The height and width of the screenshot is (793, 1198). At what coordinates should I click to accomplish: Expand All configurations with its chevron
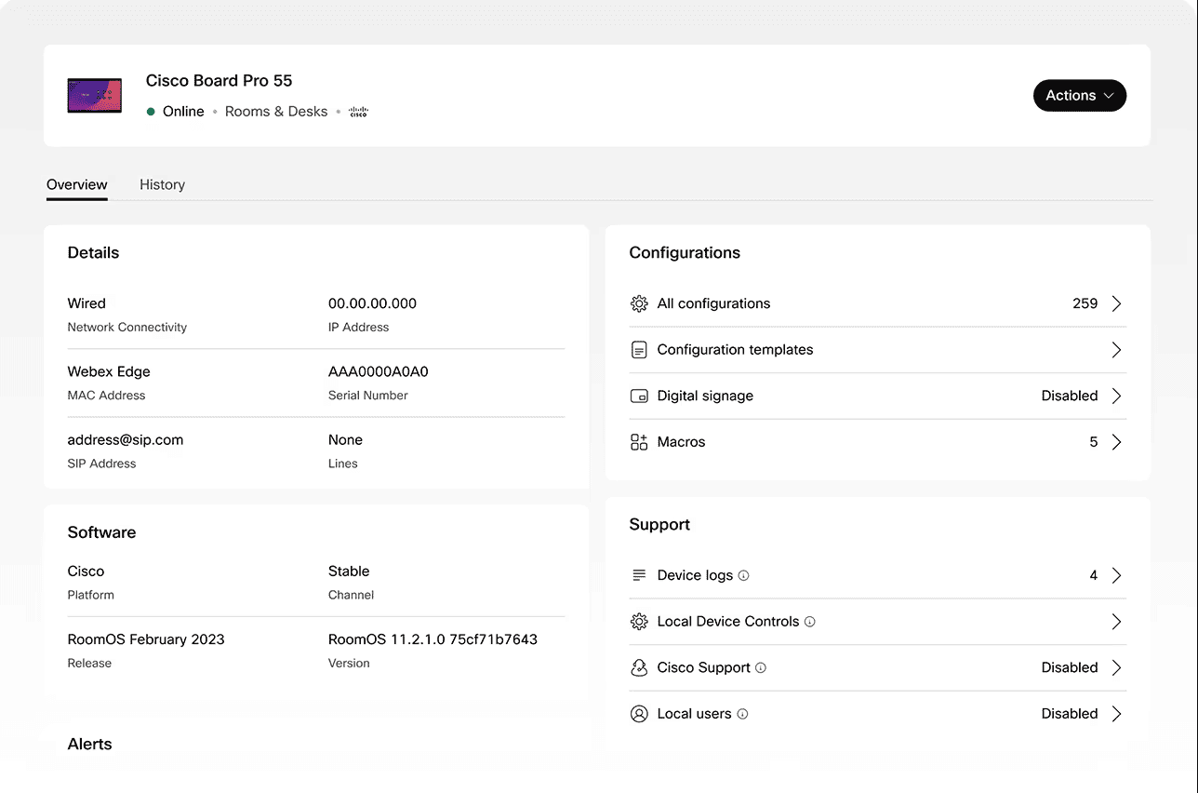[1117, 303]
